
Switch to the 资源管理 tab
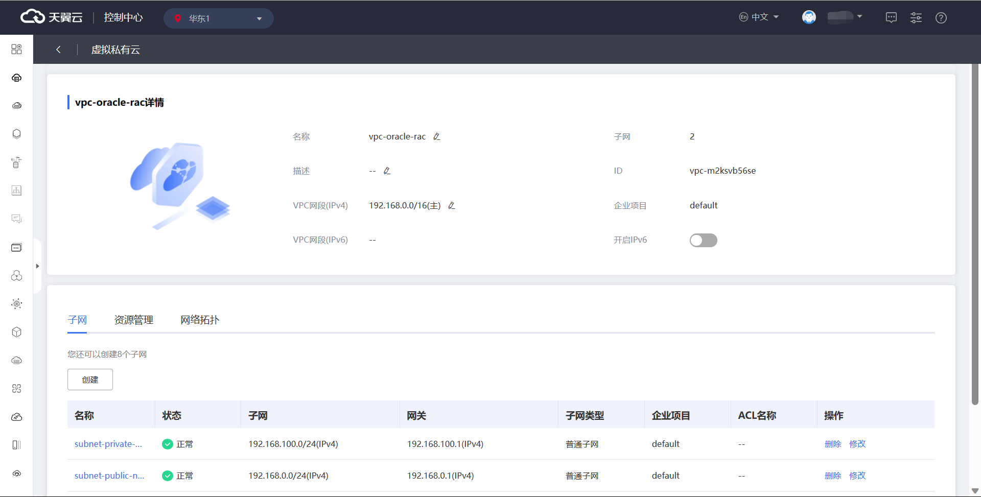[133, 320]
